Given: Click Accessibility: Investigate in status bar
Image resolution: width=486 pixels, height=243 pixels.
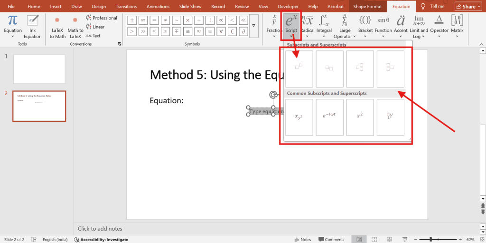Looking at the screenshot, I should tap(101, 240).
